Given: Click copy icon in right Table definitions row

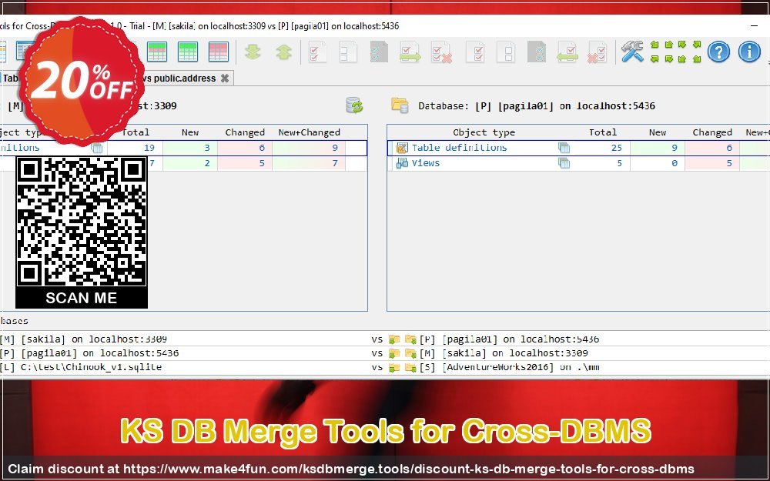Looking at the screenshot, I should tap(564, 147).
